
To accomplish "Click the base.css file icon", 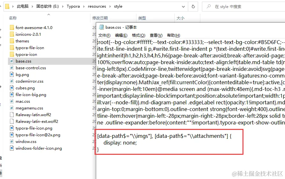I will pos(12,61).
